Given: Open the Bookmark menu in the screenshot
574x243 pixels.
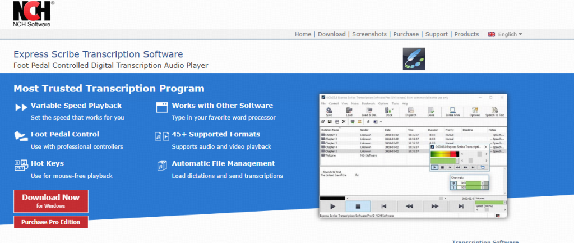Looking at the screenshot, I should point(368,104).
